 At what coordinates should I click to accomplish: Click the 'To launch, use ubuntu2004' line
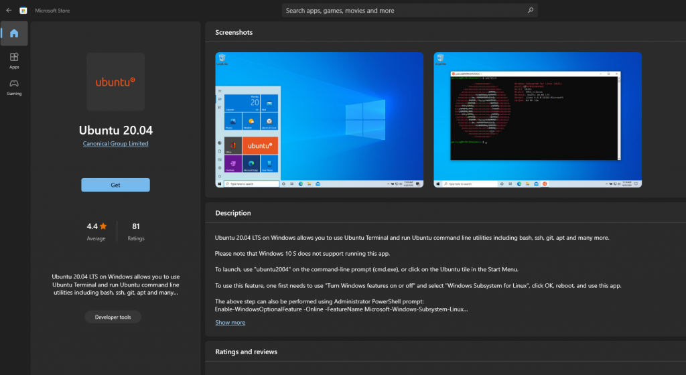click(366, 269)
